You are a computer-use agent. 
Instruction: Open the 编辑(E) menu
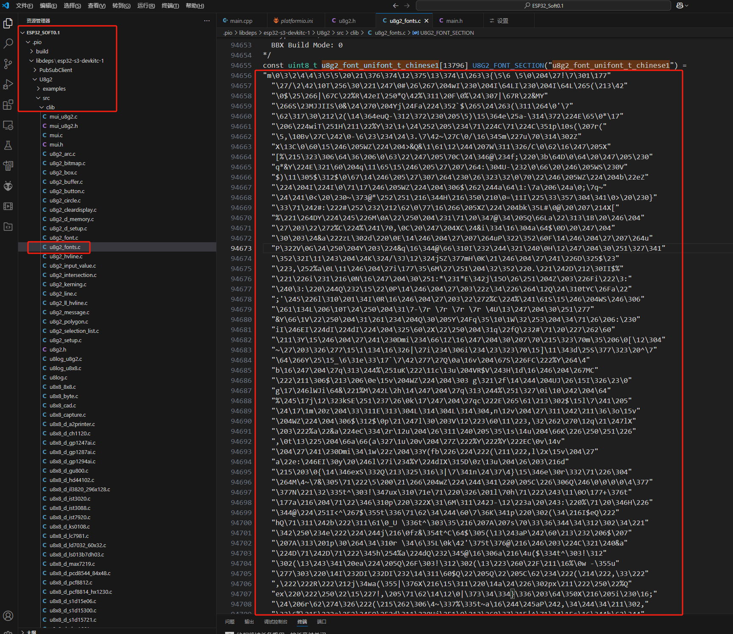click(x=48, y=6)
